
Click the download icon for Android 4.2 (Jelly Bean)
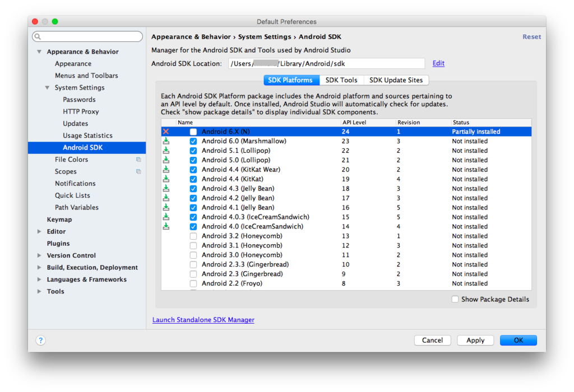click(166, 198)
